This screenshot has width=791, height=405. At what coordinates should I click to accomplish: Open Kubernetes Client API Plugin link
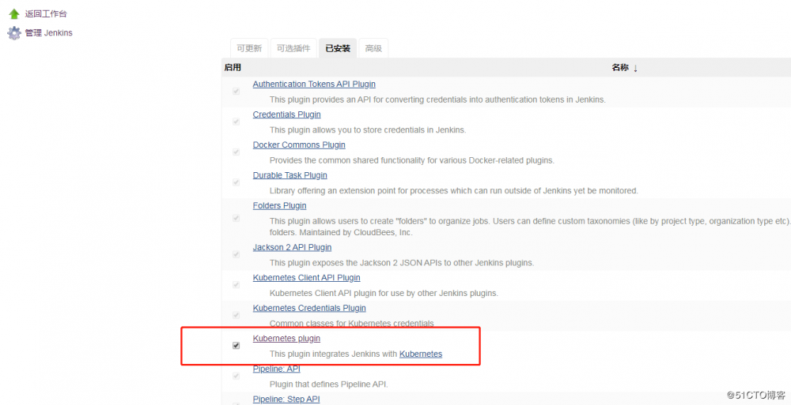tap(306, 278)
